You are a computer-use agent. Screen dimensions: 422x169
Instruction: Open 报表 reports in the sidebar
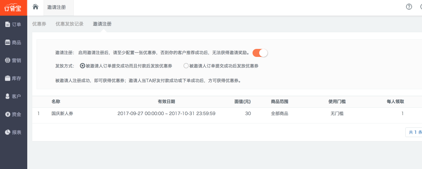13,132
